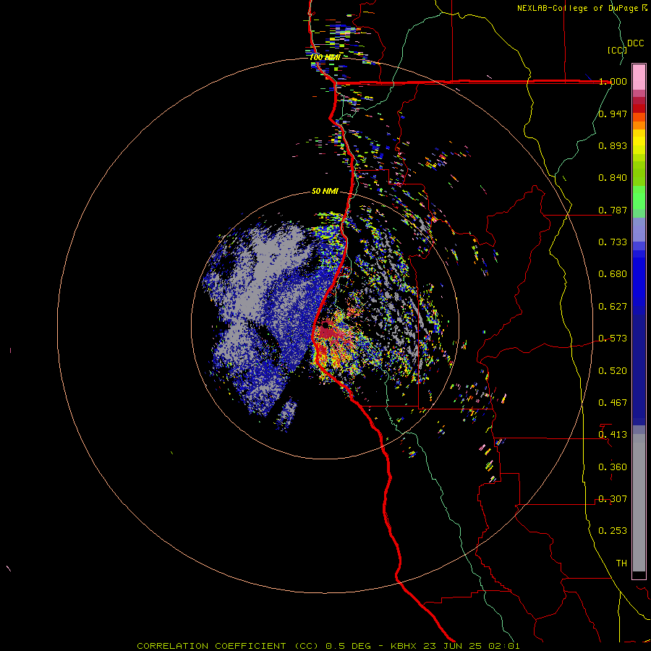
Task: Click the 50 NMI range ring label
Action: [x=325, y=191]
